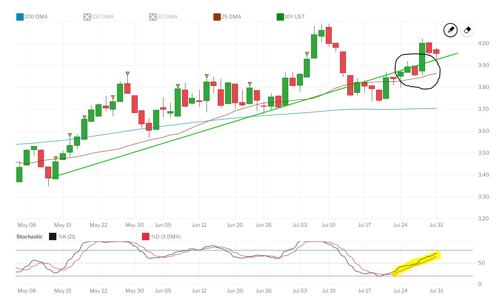Click Jul 03 on the stochastic date axis
The image size is (503, 299).
tap(299, 291)
